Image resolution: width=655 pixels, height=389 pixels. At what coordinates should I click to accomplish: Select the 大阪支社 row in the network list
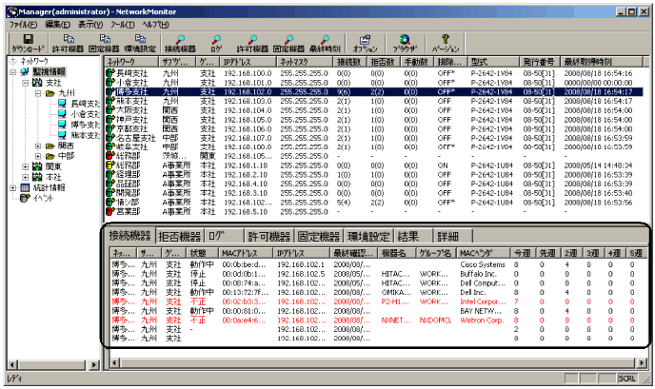pyautogui.click(x=130, y=108)
